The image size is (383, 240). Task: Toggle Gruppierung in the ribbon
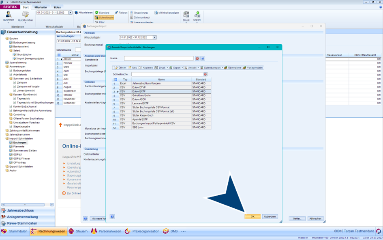pos(139,13)
